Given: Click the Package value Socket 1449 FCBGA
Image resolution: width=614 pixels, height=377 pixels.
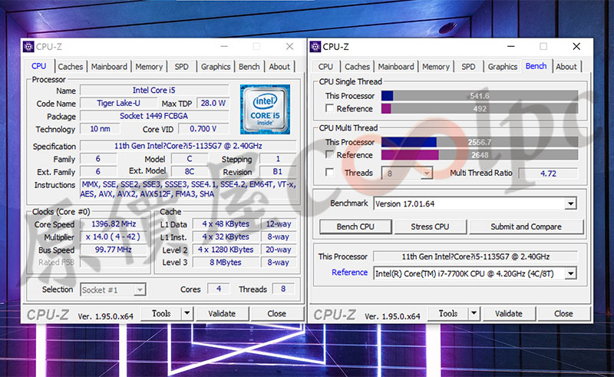Looking at the screenshot, I should pyautogui.click(x=154, y=116).
